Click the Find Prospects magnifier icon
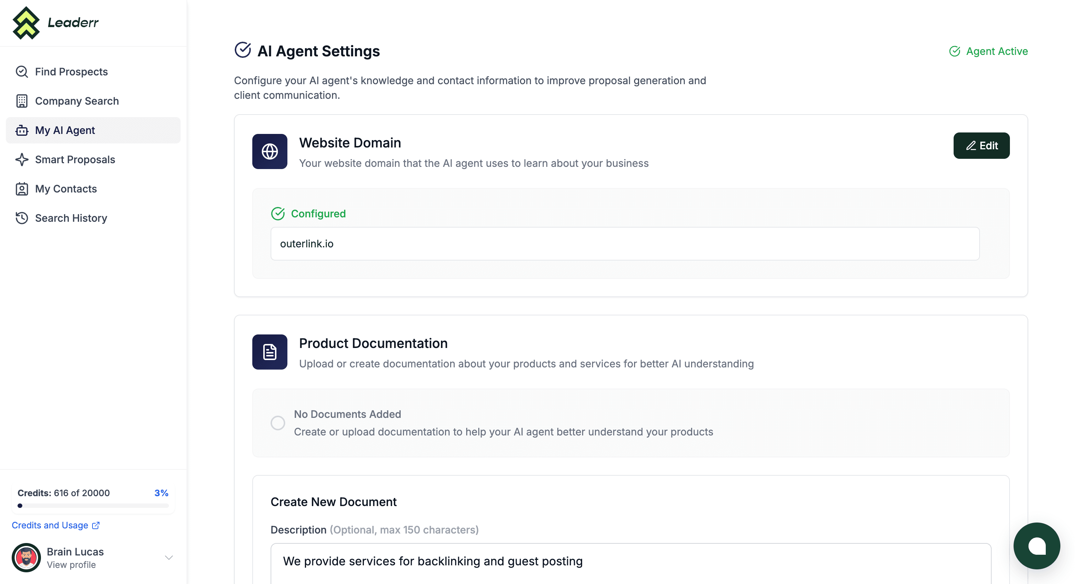 click(x=22, y=72)
